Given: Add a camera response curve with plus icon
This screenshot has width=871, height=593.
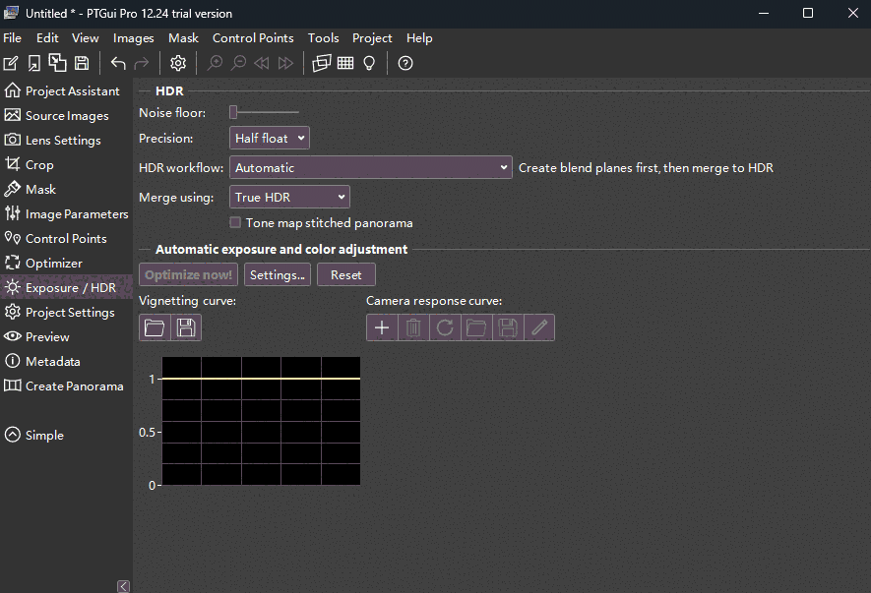Looking at the screenshot, I should (382, 327).
